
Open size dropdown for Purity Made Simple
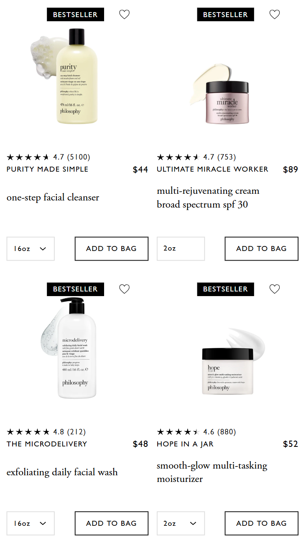coord(31,248)
